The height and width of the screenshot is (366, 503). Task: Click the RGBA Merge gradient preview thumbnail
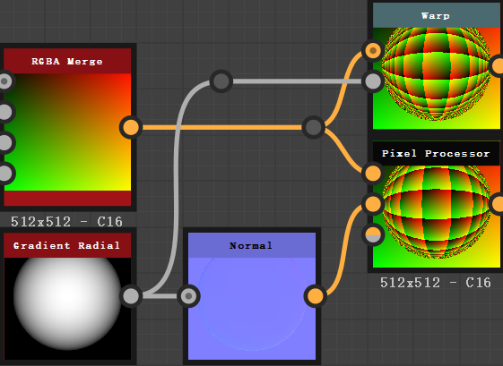(x=67, y=132)
